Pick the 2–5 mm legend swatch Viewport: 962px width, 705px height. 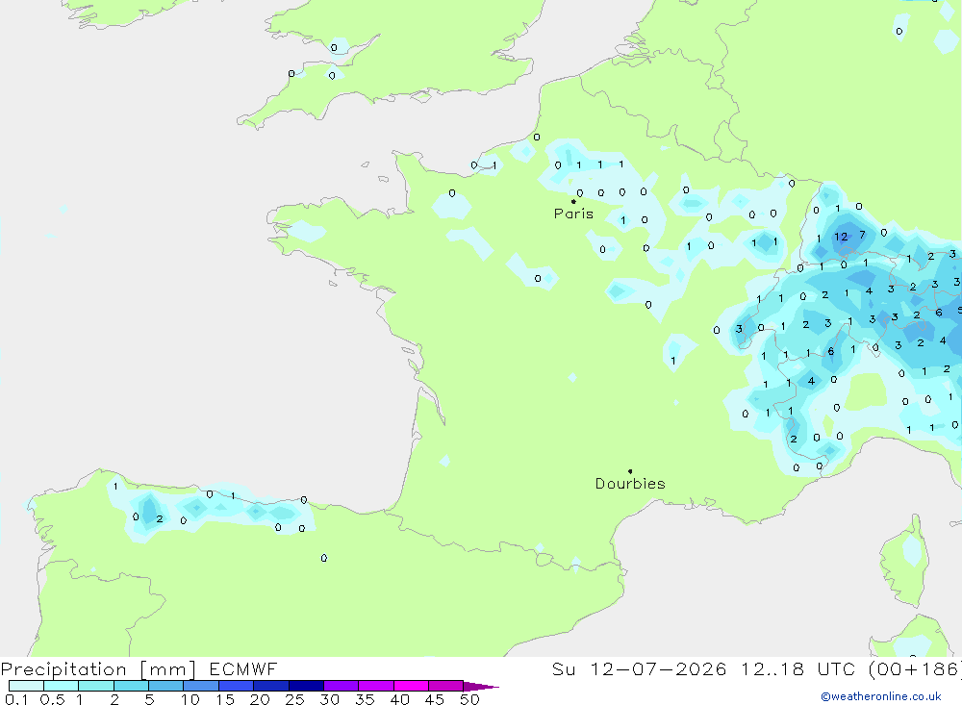[131, 686]
